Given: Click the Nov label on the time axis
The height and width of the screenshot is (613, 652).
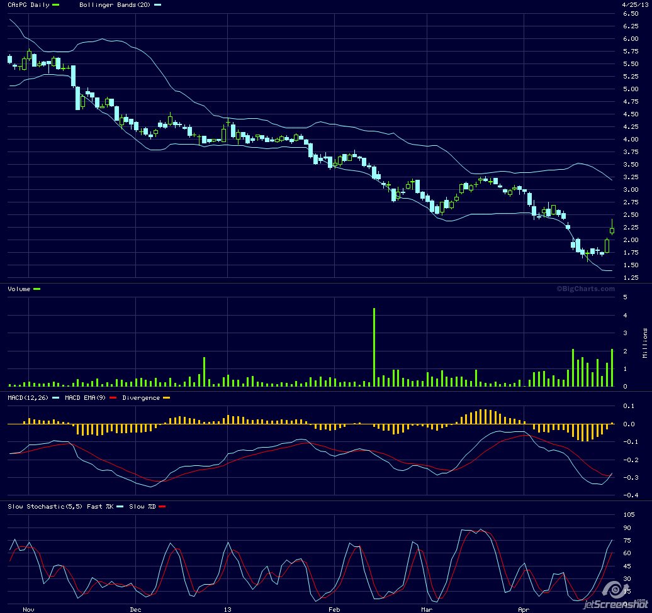Looking at the screenshot, I should (x=29, y=609).
